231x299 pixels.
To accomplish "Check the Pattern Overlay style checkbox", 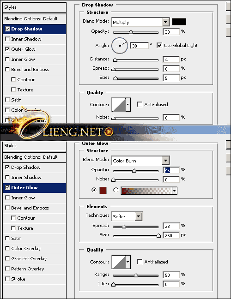I will (x=7, y=269).
